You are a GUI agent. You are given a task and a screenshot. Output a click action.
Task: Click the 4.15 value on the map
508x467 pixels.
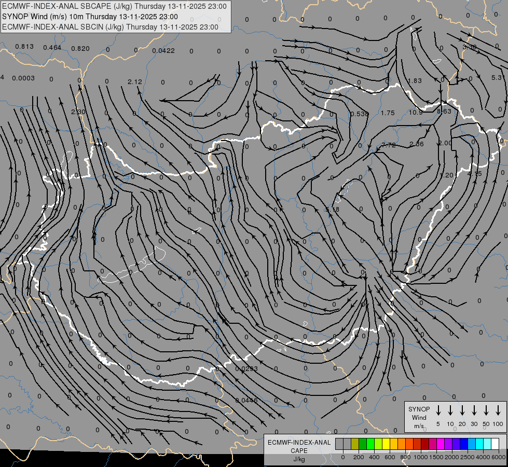475,174
